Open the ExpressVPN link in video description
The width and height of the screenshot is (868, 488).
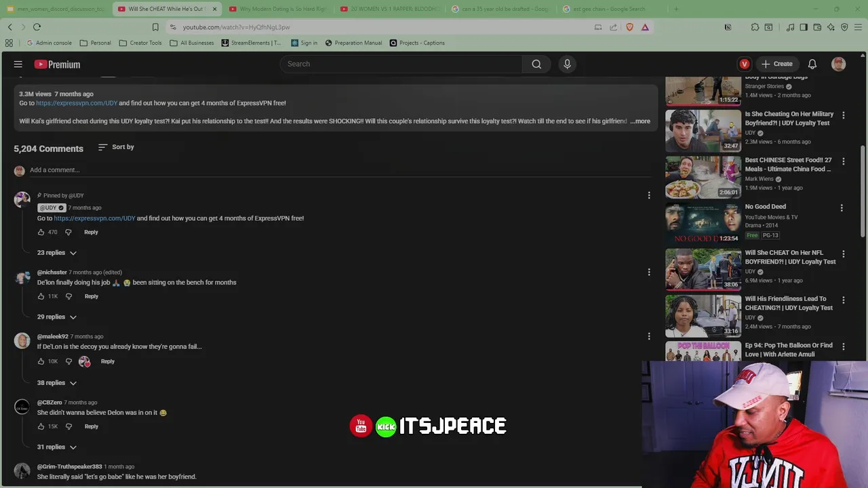(x=77, y=103)
